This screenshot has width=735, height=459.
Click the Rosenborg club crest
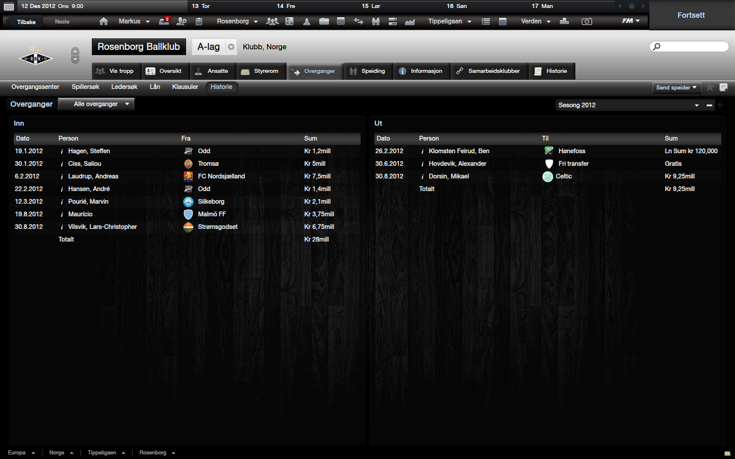point(36,56)
